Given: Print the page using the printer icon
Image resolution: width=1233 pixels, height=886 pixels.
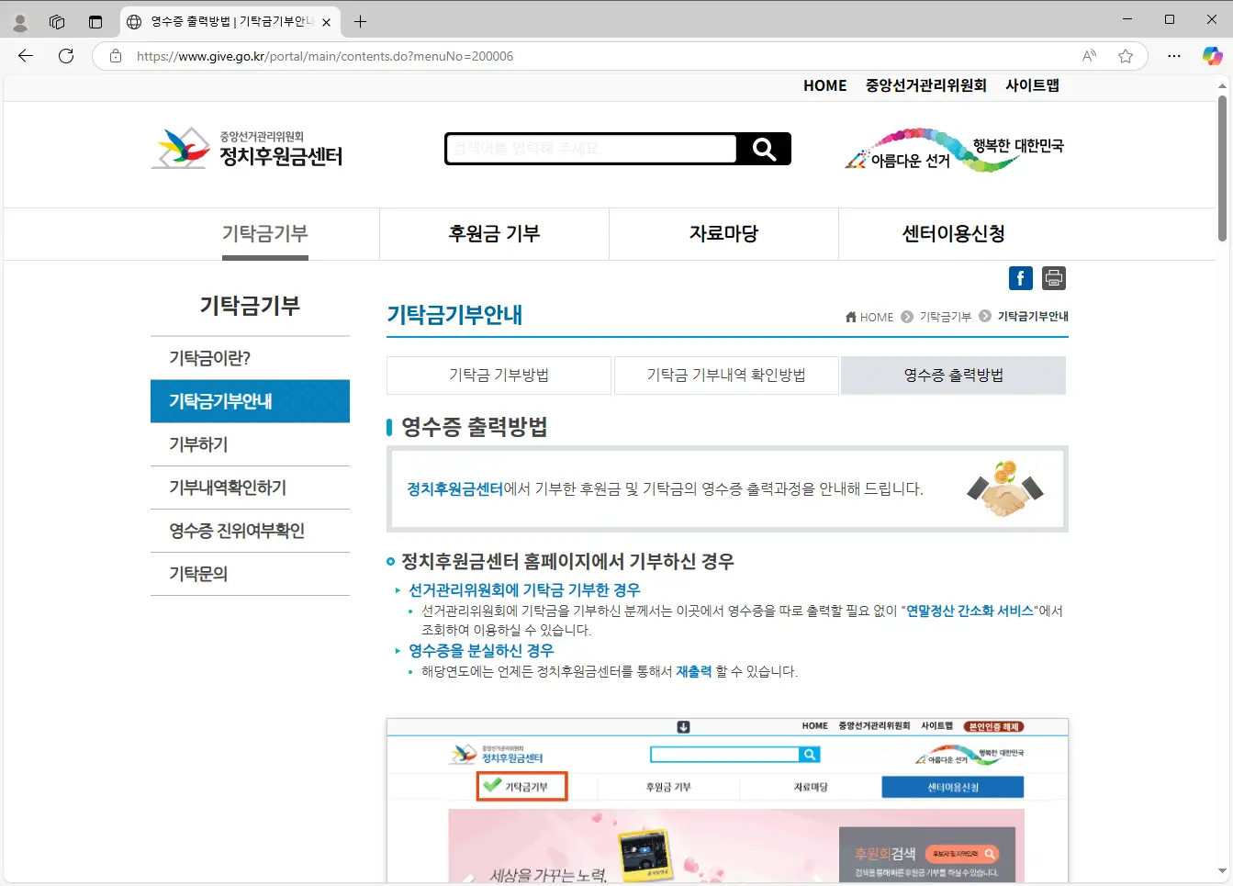Looking at the screenshot, I should 1052,277.
